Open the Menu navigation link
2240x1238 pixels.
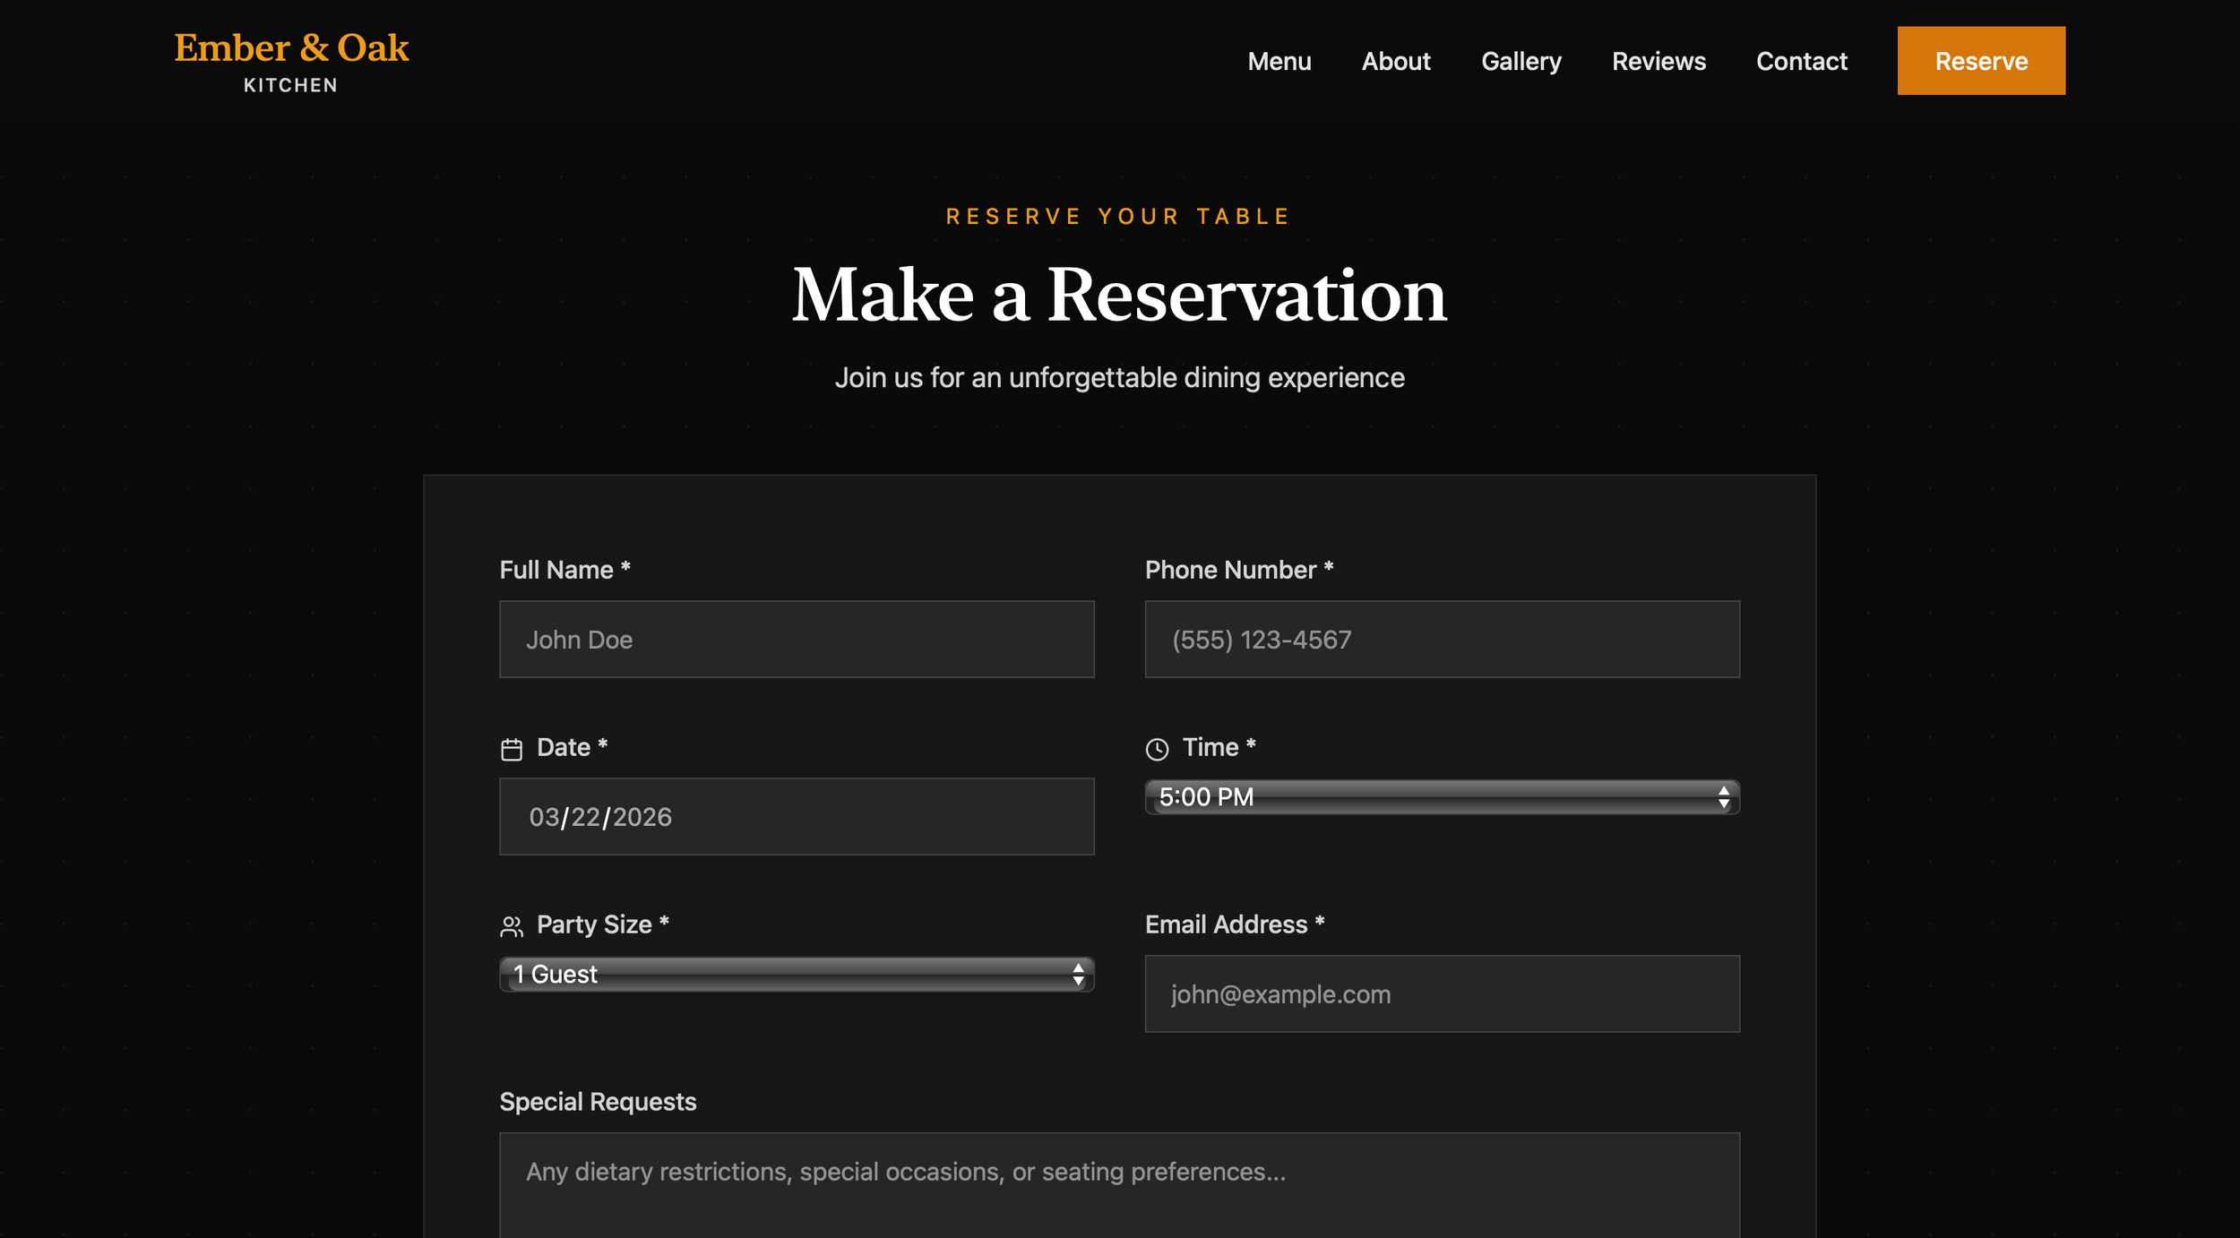(x=1279, y=61)
